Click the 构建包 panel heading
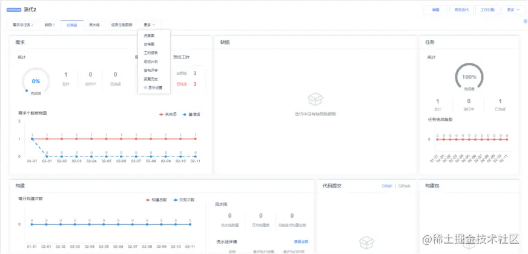The image size is (528, 254). tap(432, 186)
